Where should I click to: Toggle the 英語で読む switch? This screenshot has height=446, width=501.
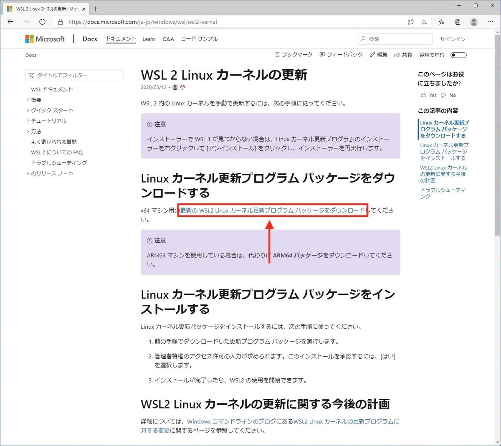click(x=458, y=55)
